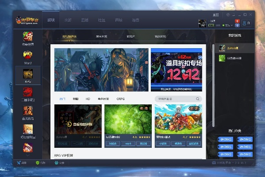Click the magnifier search icon
The image size is (265, 177).
tap(198, 99)
